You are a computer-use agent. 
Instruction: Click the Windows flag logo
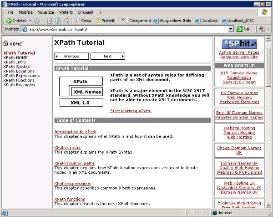[265, 12]
